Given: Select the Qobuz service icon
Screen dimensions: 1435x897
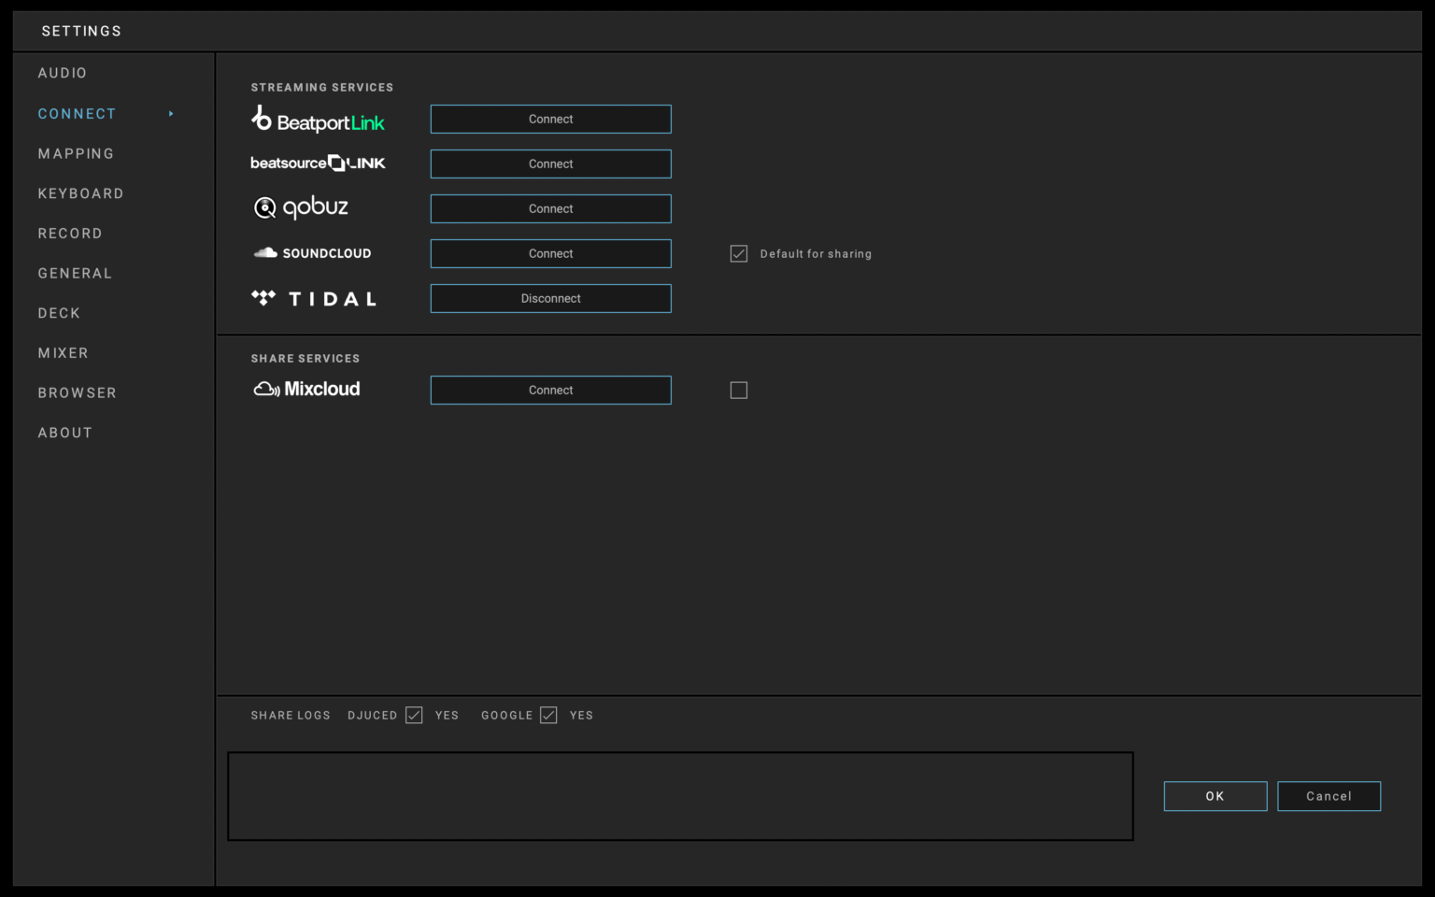Looking at the screenshot, I should point(301,207).
